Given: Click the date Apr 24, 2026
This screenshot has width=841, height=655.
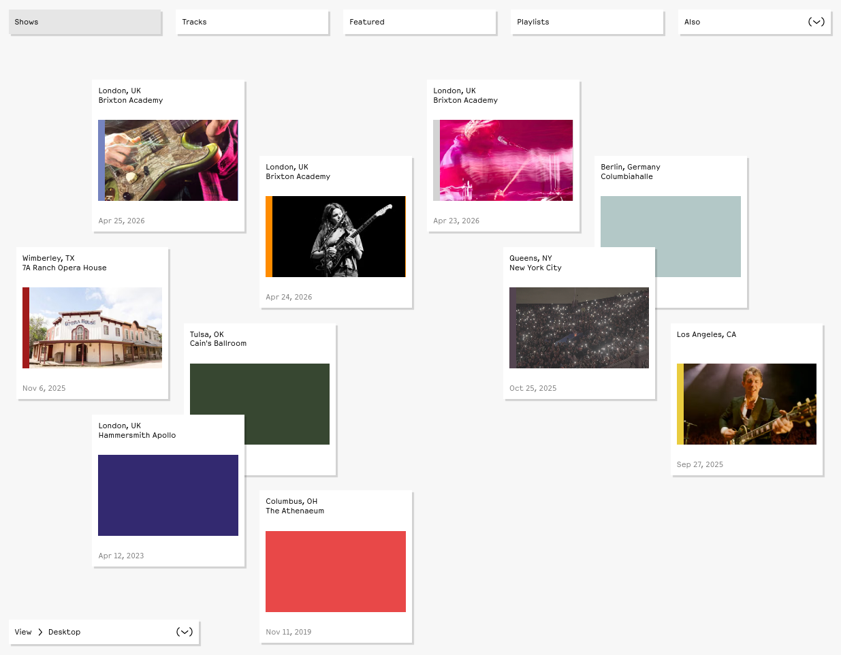Looking at the screenshot, I should click(x=289, y=297).
